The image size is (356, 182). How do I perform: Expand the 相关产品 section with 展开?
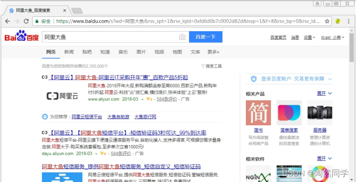[324, 93]
